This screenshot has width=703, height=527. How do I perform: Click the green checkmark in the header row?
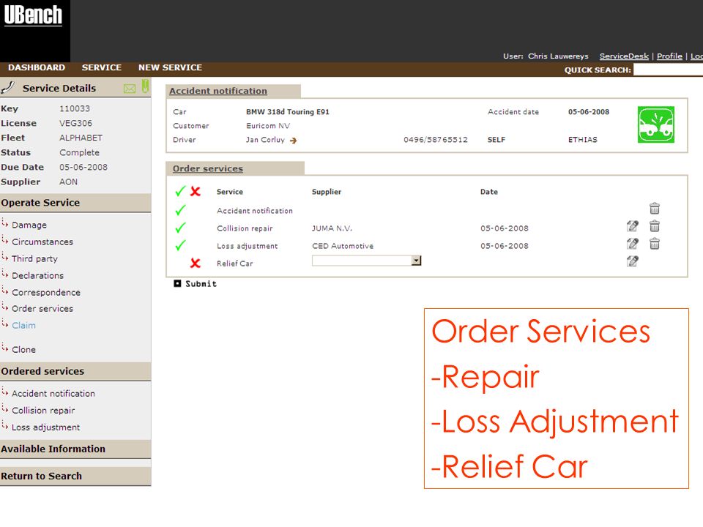pos(180,191)
